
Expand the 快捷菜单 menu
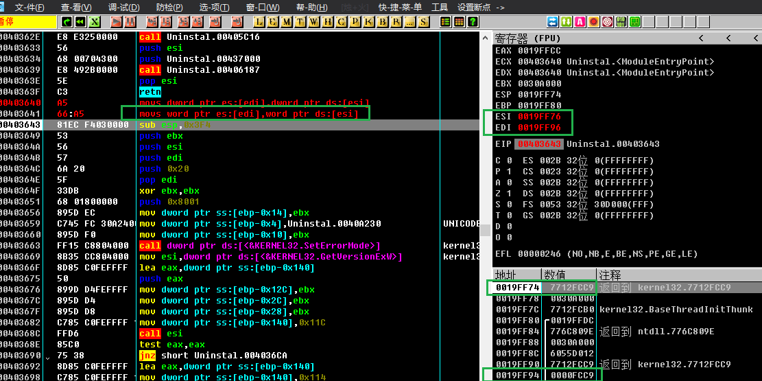point(401,7)
